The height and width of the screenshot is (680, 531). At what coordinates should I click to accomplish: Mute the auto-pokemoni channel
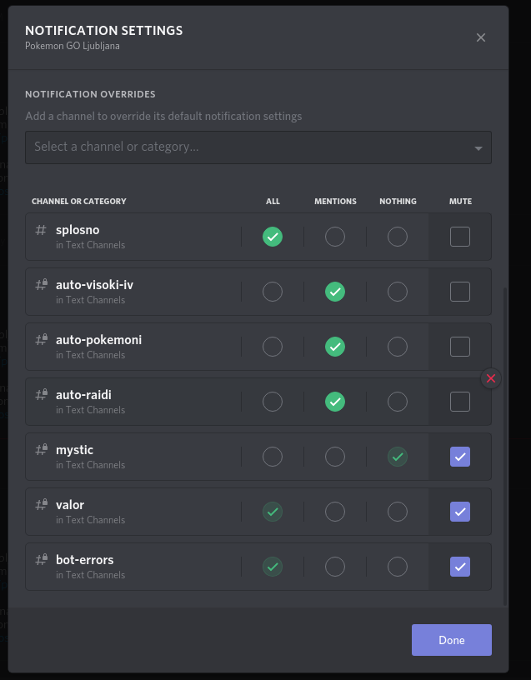point(460,347)
